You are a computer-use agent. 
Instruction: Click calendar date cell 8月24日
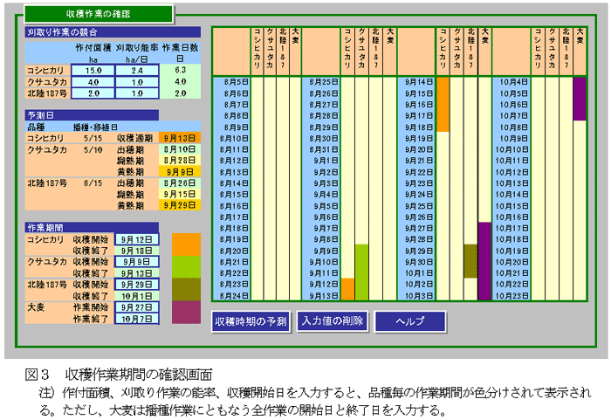click(232, 296)
